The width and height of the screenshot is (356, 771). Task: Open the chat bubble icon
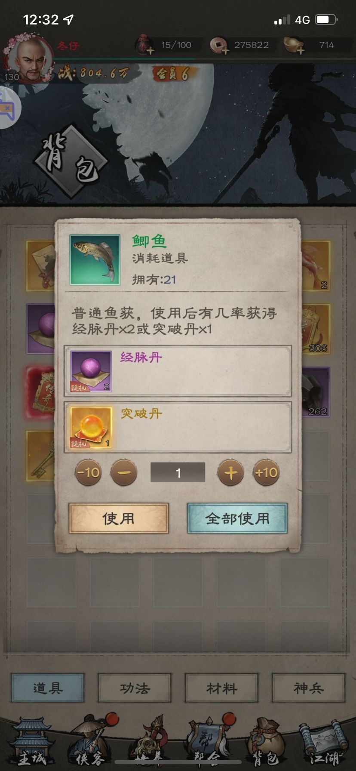point(9,108)
